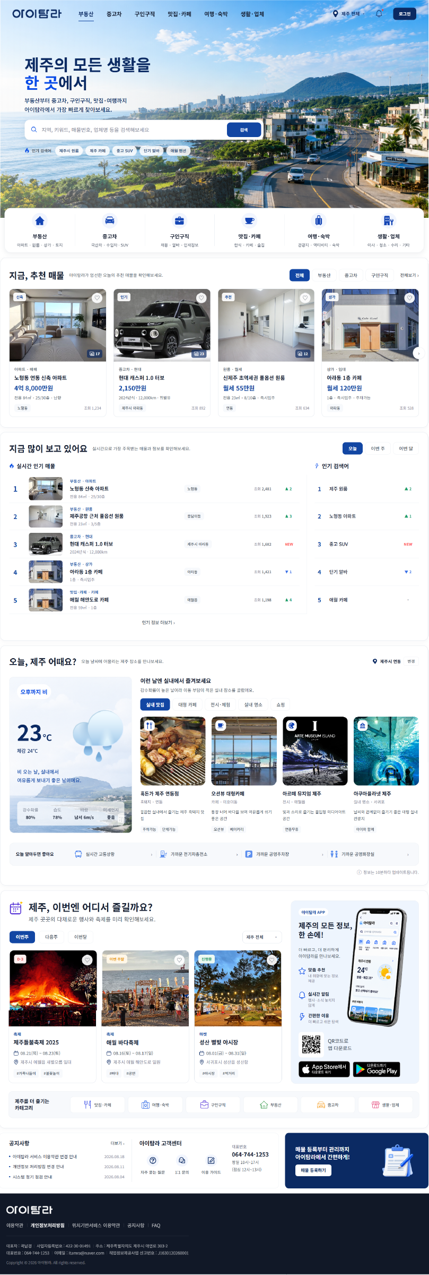Select the 이번 주 period toggle
This screenshot has height=1275, width=429.
point(378,448)
